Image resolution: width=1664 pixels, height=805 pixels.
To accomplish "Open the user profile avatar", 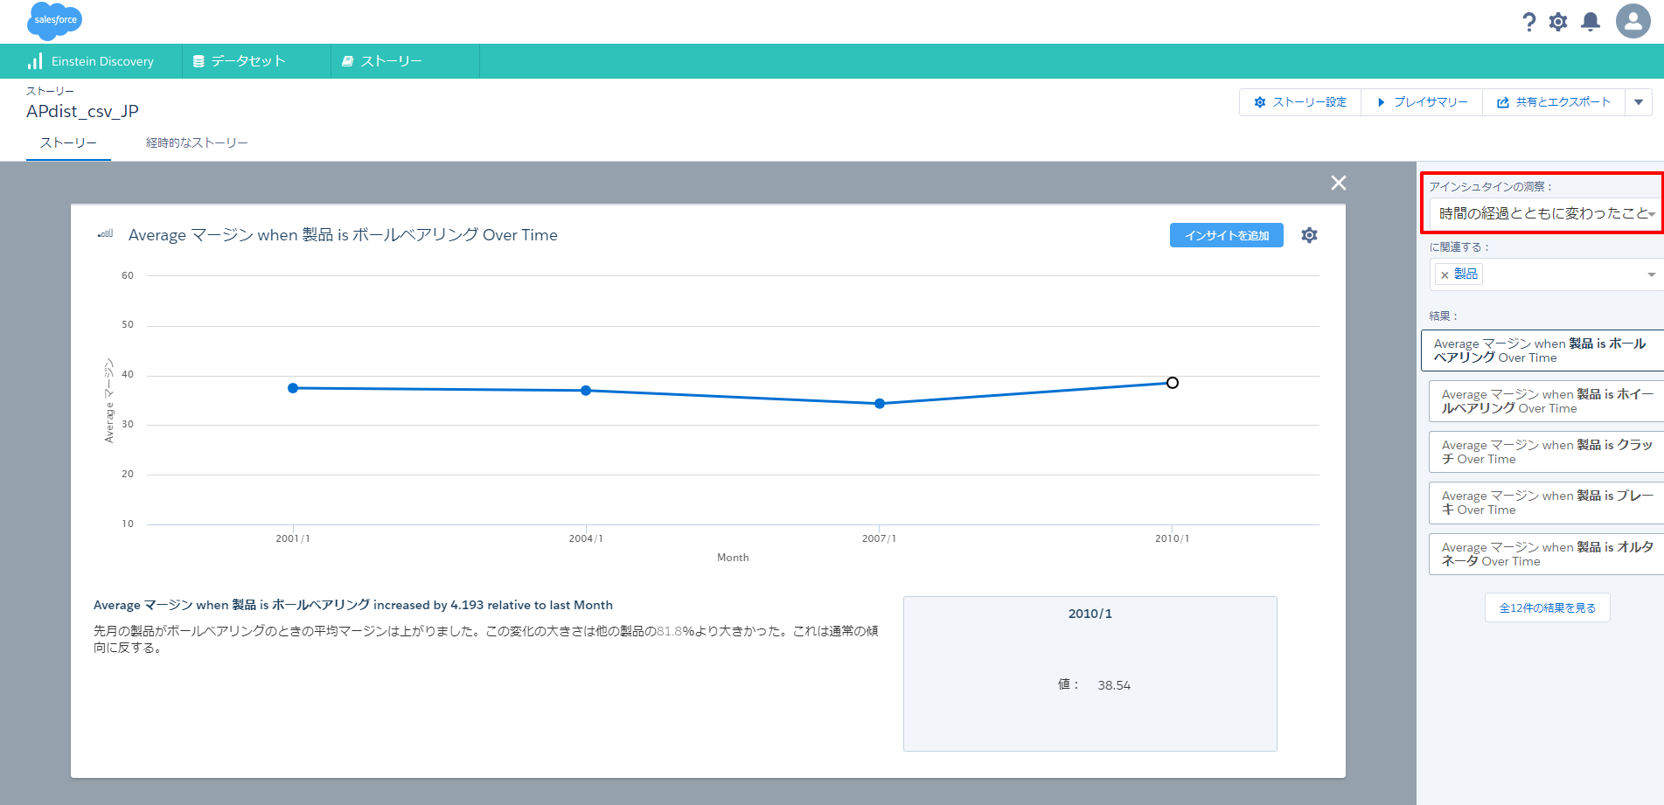I will point(1633,21).
